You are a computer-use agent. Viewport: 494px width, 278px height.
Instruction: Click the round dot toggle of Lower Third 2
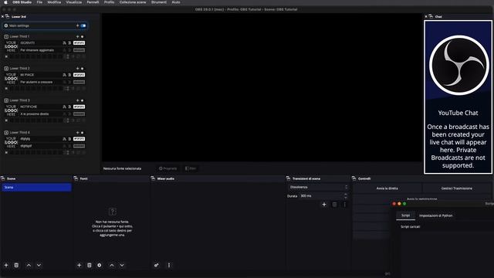pos(83,69)
